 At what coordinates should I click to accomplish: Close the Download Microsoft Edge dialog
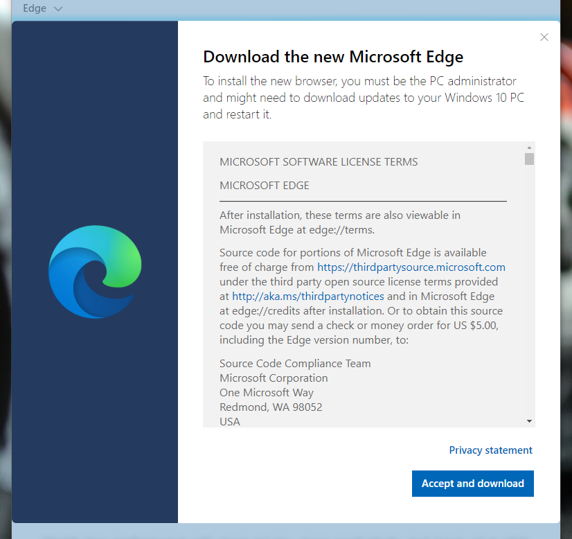[544, 37]
